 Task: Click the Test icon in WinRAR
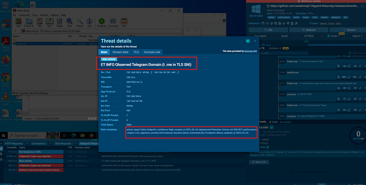click(40, 22)
